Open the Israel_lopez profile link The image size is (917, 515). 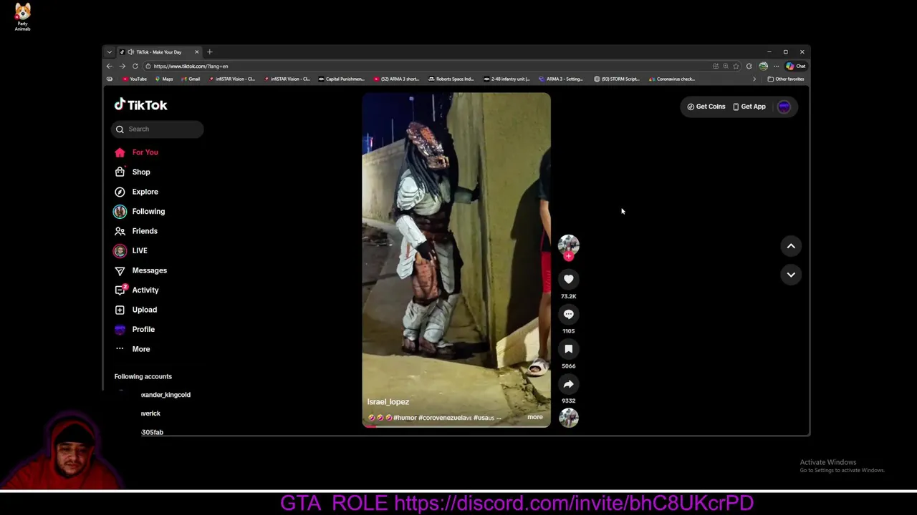tap(388, 402)
